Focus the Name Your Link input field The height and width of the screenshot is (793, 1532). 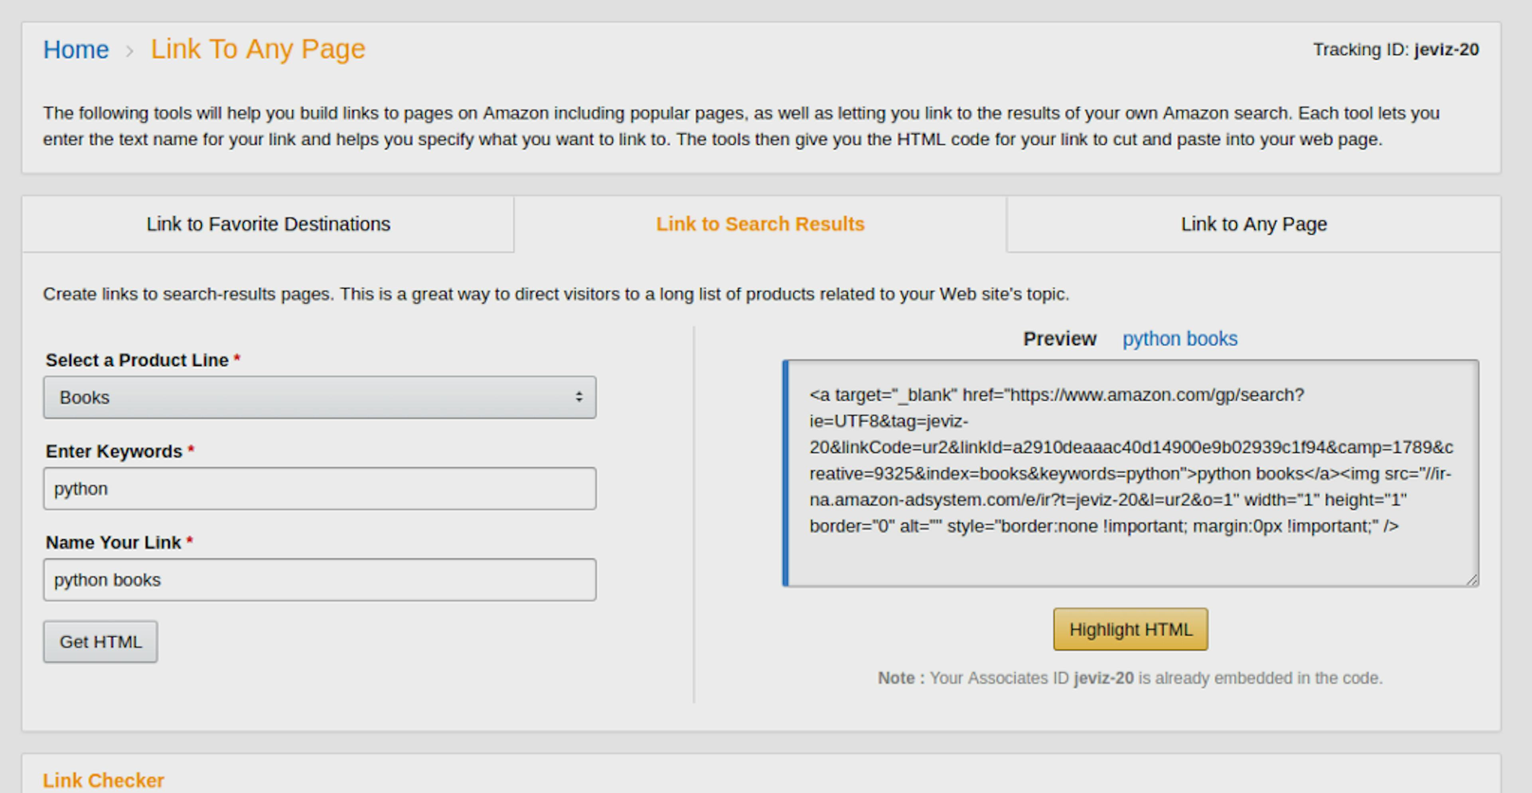pyautogui.click(x=320, y=580)
